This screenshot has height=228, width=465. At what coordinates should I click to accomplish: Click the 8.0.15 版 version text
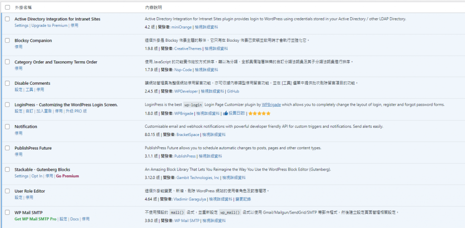(x=153, y=135)
